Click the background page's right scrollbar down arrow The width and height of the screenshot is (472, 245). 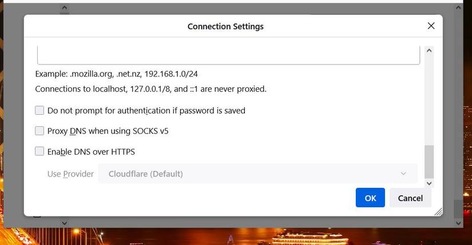coord(458,222)
